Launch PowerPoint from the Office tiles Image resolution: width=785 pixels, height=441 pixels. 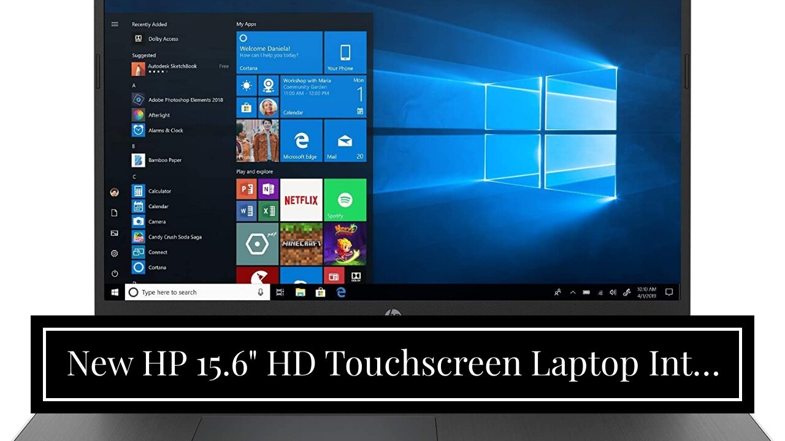247,189
